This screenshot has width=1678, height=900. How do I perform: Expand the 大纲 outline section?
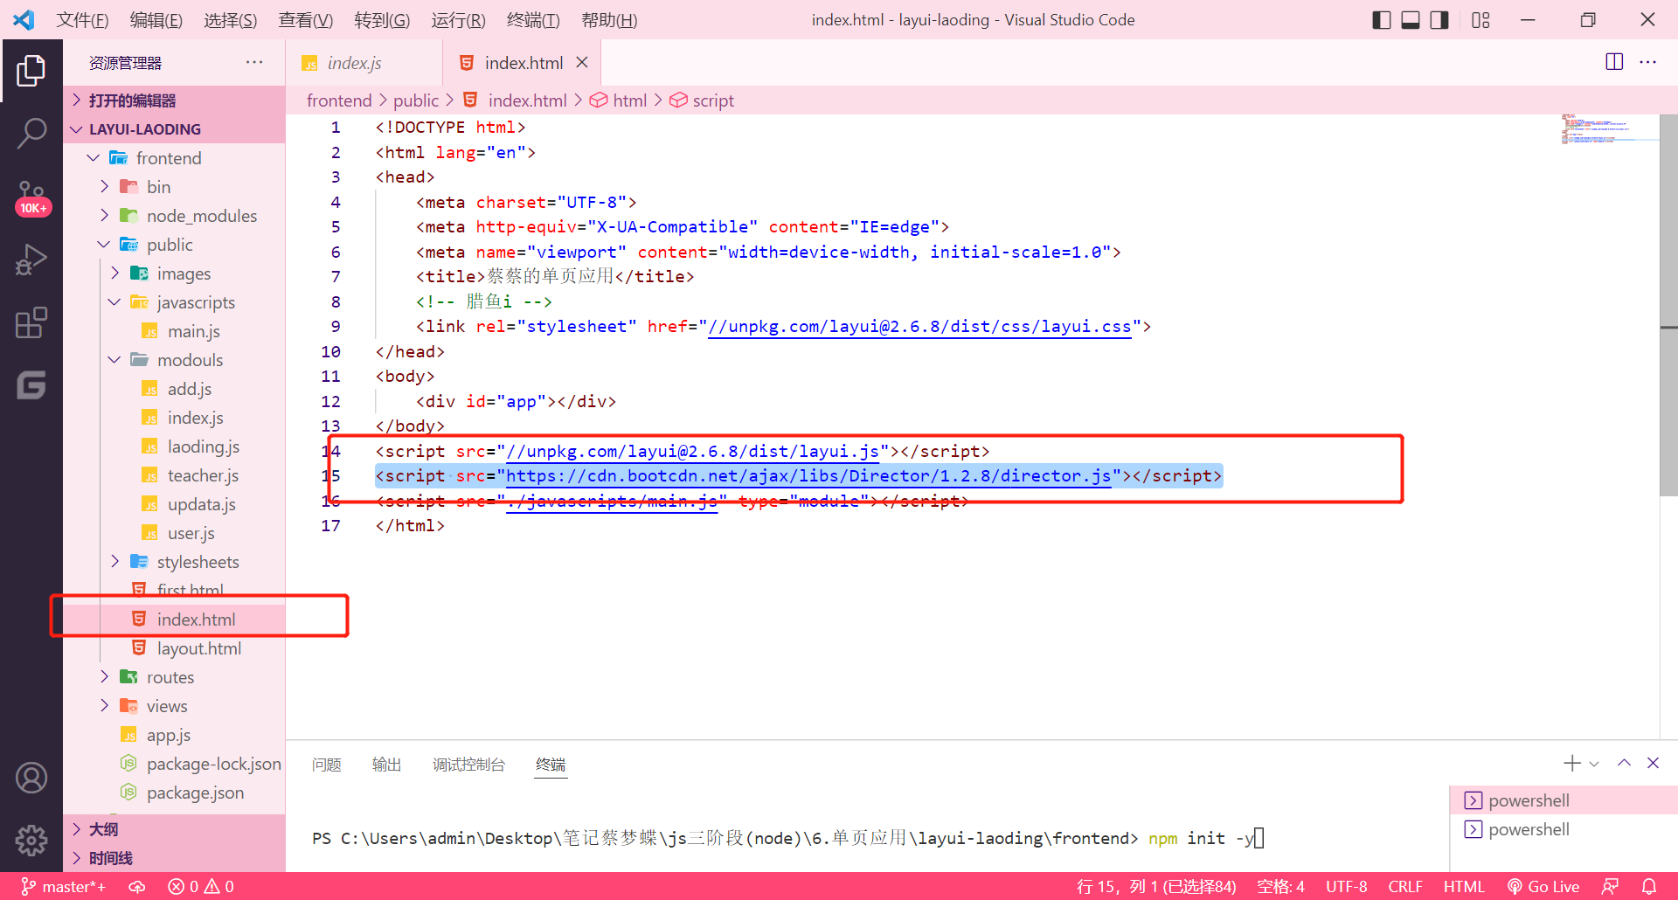pos(174,829)
